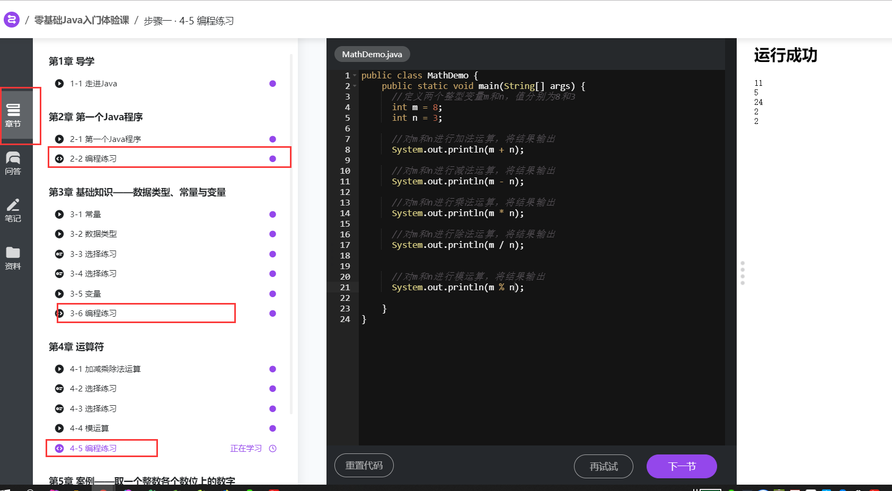Click the 第5章 案例 chapter heading

142,480
